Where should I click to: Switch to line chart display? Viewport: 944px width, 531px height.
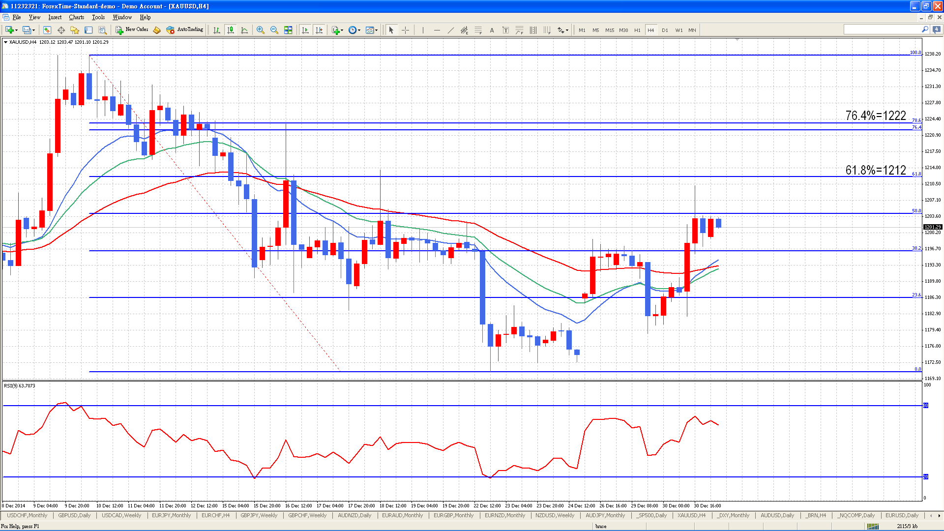pos(244,30)
